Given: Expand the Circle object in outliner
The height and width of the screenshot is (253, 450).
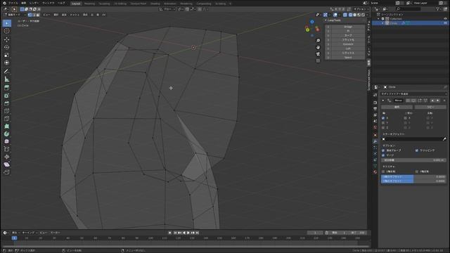Looking at the screenshot, I should [382, 23].
